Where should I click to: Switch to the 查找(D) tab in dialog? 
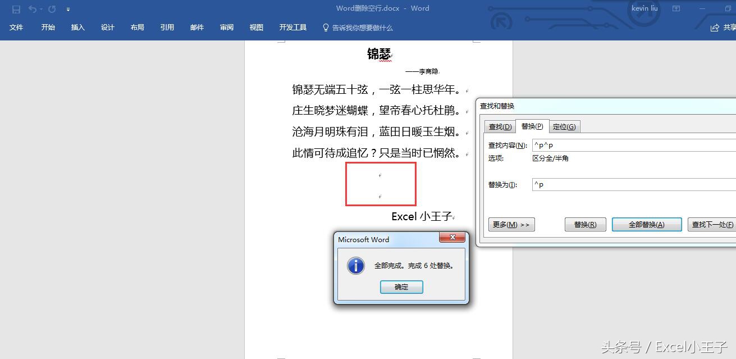(500, 126)
